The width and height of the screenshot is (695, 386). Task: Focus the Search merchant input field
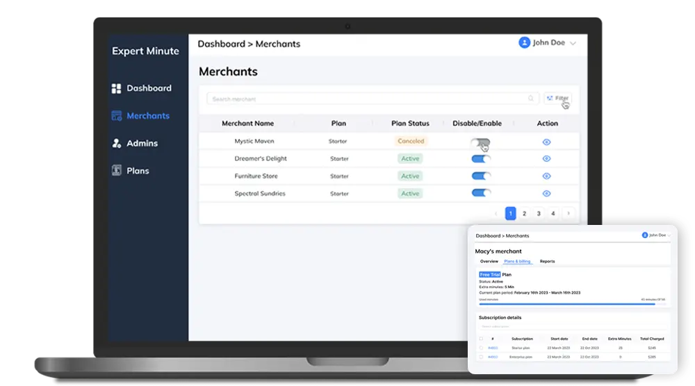click(373, 99)
